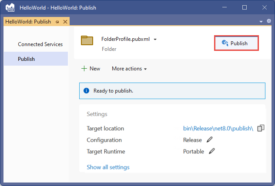Click Show all settings link

[x=108, y=167]
